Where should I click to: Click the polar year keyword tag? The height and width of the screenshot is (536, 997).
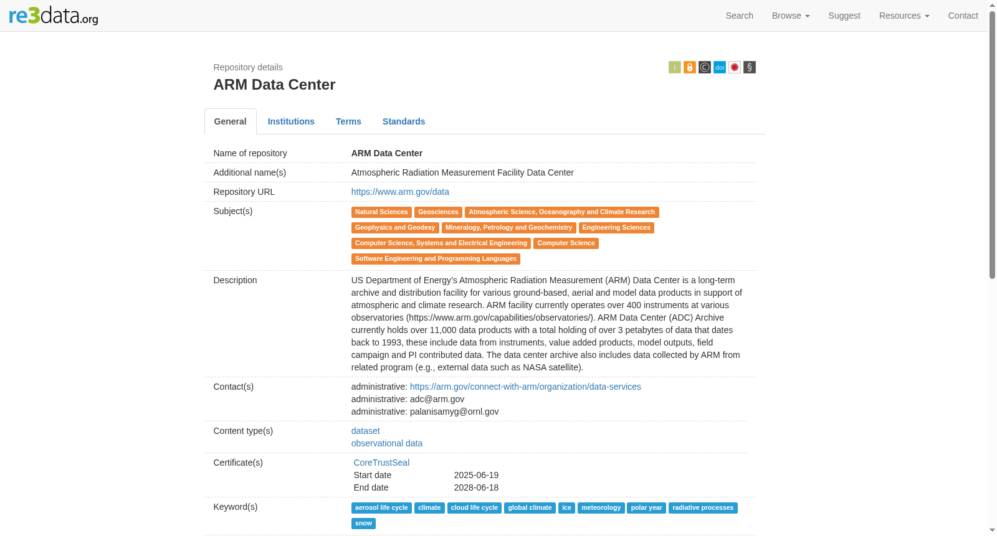[647, 508]
